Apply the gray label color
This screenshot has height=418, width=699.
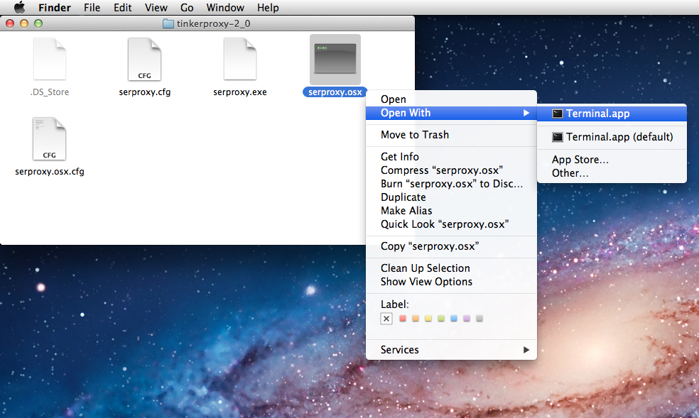pos(479,319)
